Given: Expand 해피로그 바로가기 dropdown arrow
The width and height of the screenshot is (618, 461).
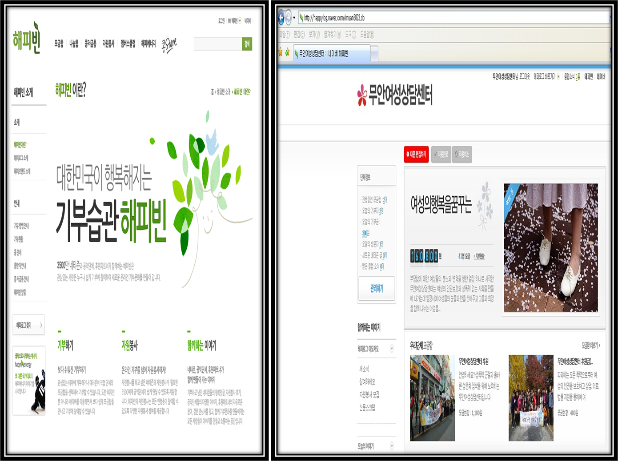Looking at the screenshot, I should click(558, 77).
